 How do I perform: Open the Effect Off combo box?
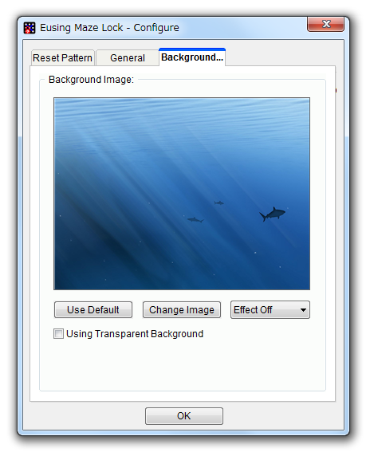coord(270,310)
